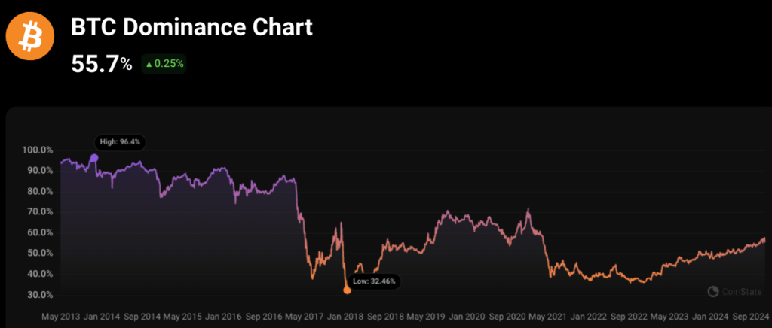This screenshot has height=328, width=772.
Task: Click the May 2013 x-axis label
Action: pos(62,316)
